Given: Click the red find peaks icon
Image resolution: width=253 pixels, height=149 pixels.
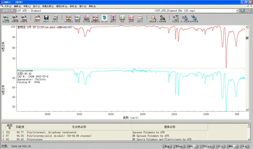Looking at the screenshot, I should (x=131, y=19).
